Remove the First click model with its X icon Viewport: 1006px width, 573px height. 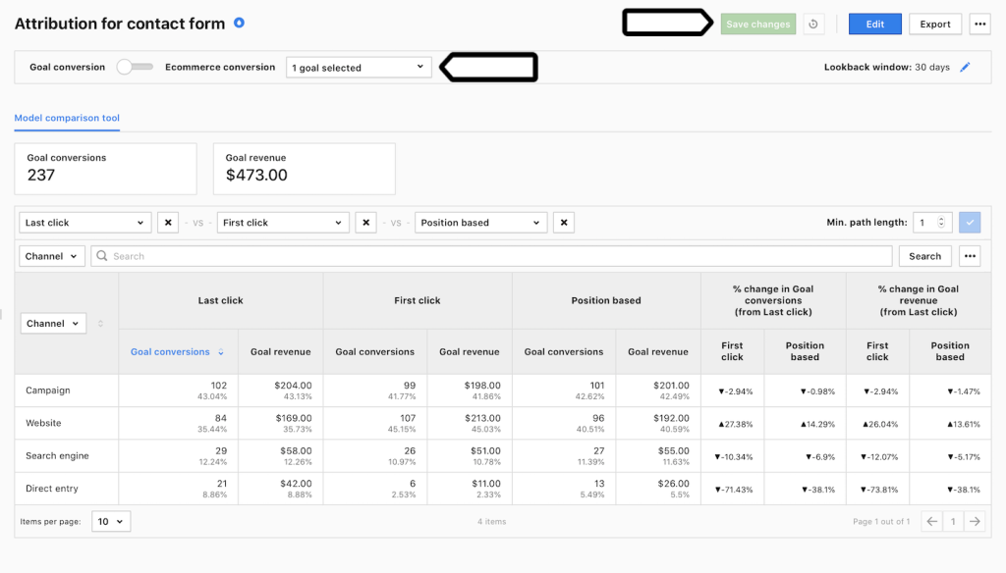(365, 222)
